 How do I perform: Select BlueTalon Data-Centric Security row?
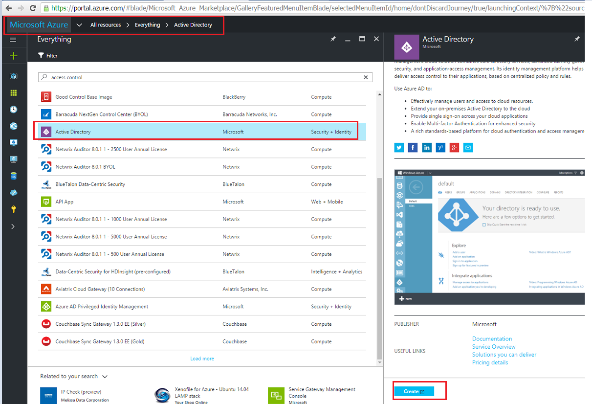(202, 184)
